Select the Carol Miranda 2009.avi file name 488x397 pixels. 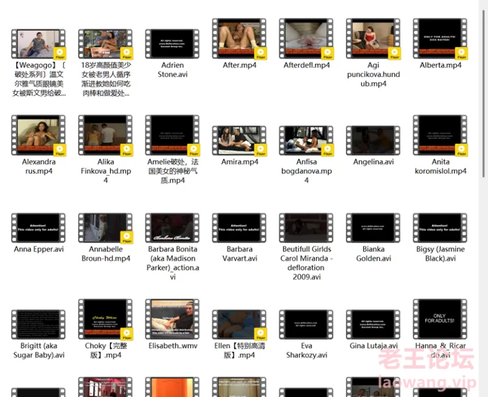pos(306,263)
